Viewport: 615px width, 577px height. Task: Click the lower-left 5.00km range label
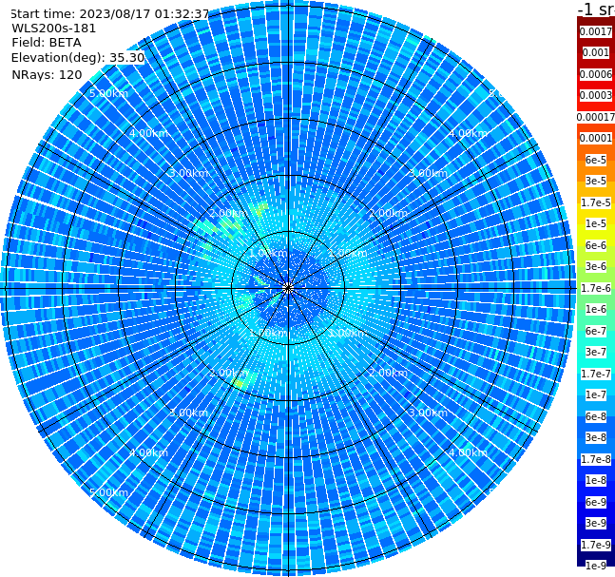(108, 492)
